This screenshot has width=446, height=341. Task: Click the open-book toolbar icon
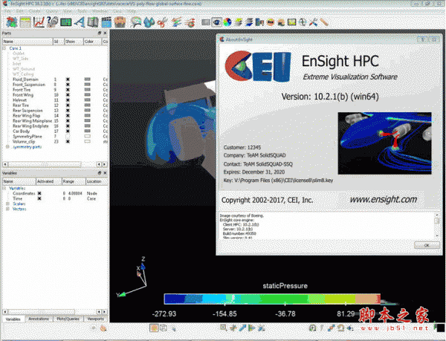tap(93, 22)
